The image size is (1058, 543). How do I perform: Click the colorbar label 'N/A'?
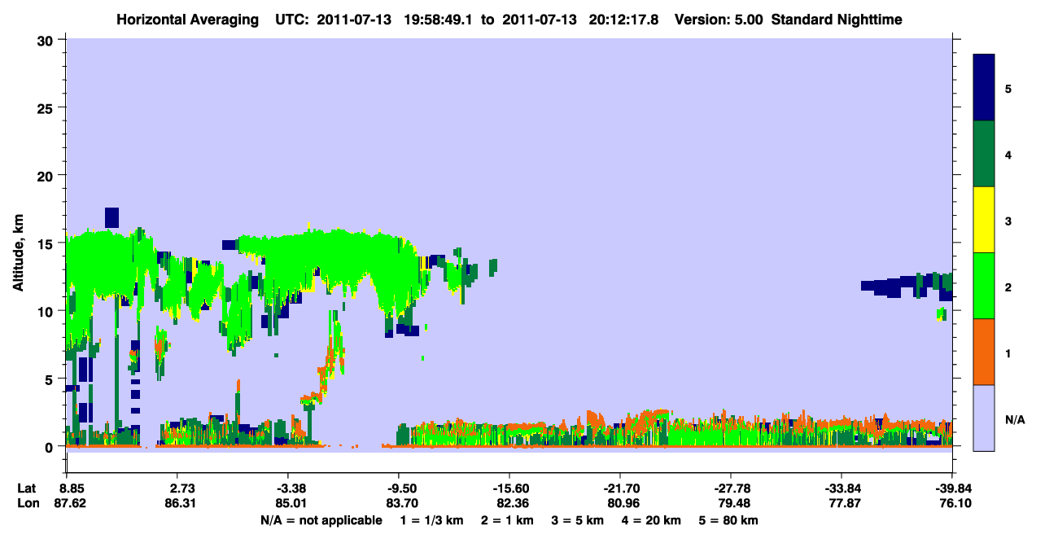(1014, 419)
